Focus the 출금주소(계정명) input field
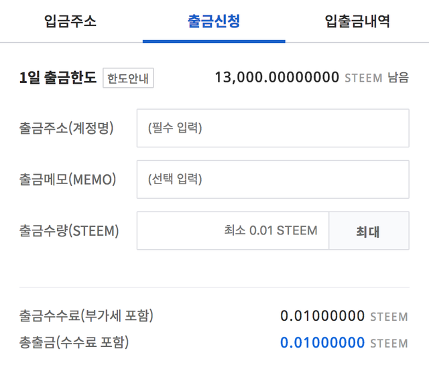 tap(273, 128)
